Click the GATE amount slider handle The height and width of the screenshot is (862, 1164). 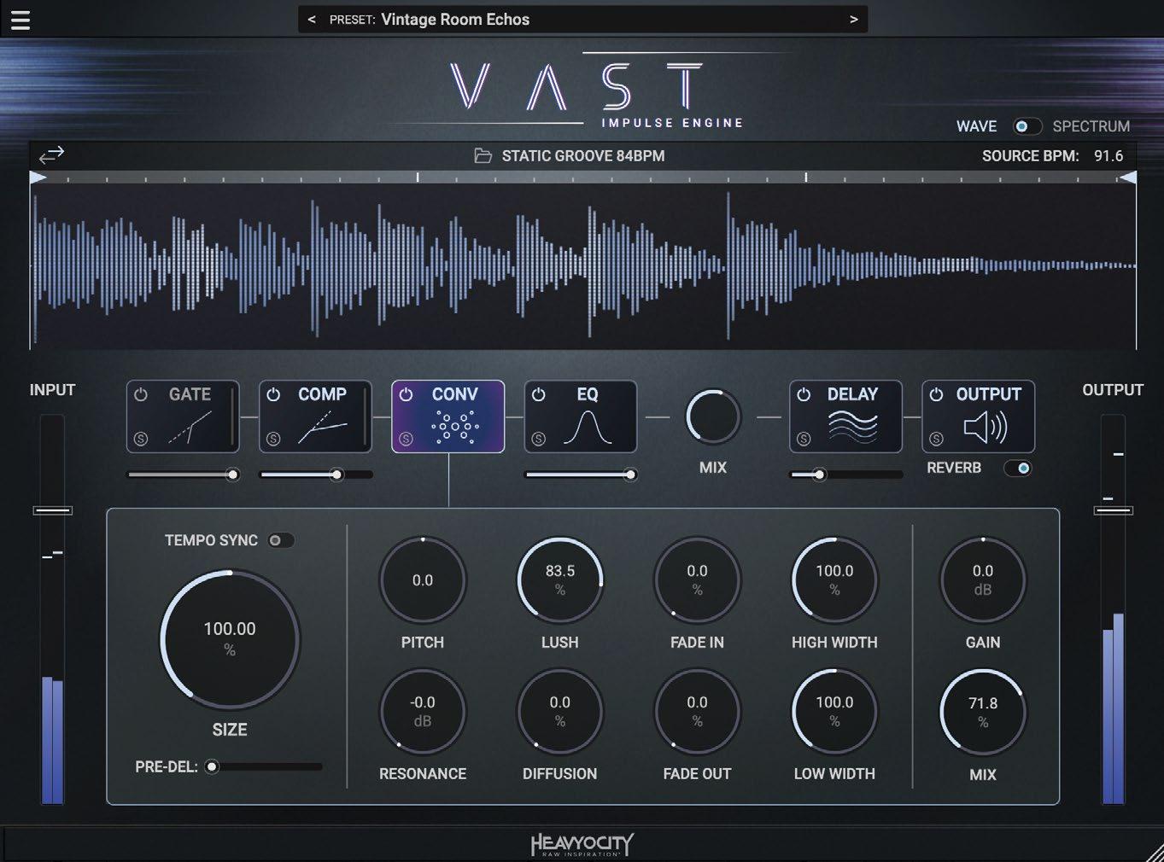point(232,475)
